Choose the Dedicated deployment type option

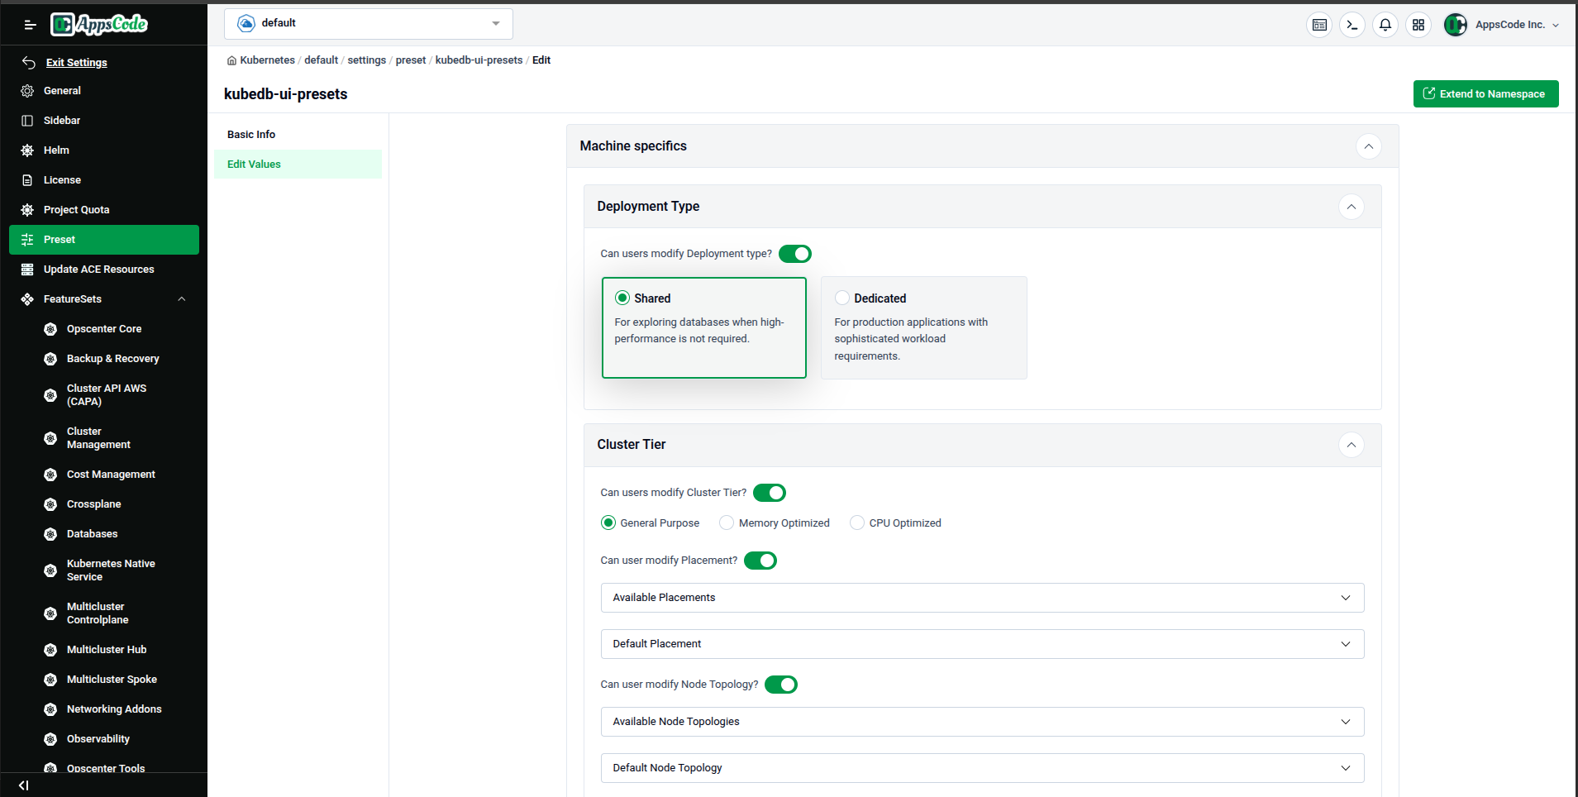pos(841,298)
